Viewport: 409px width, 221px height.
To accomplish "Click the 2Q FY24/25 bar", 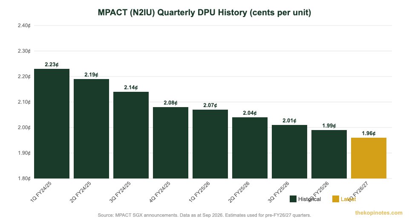I will point(91,129).
